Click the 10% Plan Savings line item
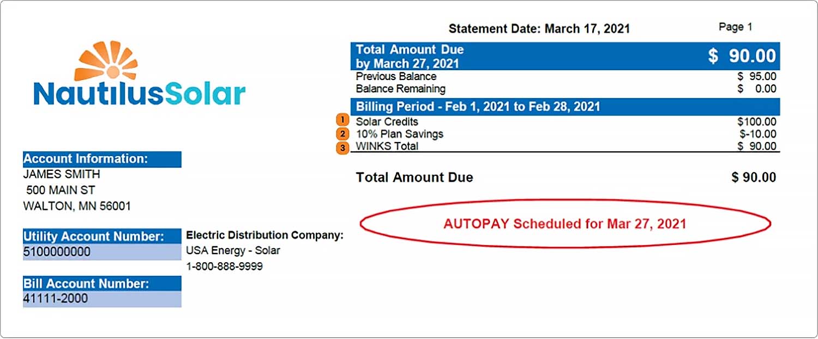 coord(400,134)
